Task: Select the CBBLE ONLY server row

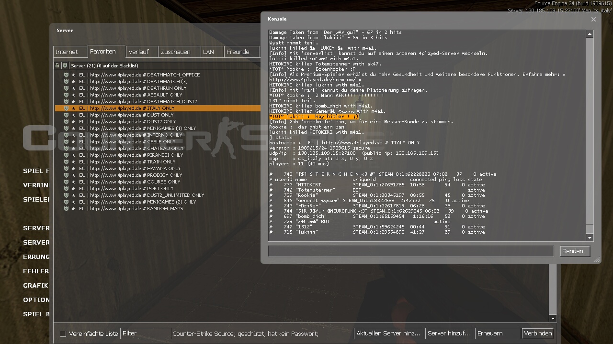Action: (158, 142)
